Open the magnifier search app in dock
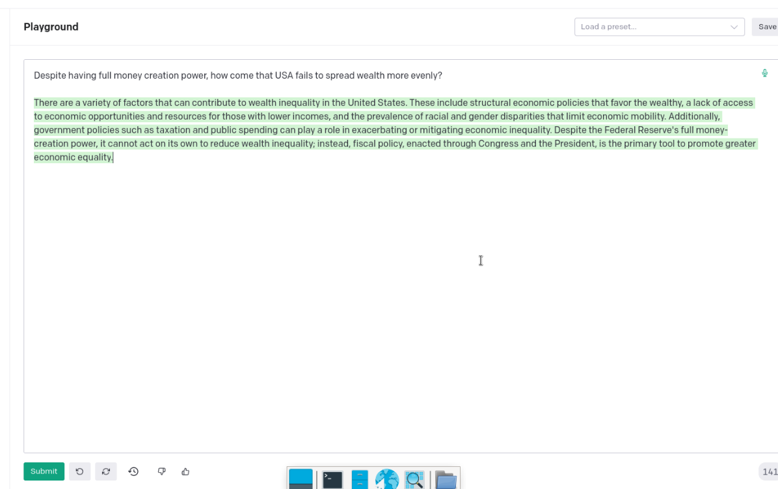Screen dimensions: 778x489 (x=414, y=480)
